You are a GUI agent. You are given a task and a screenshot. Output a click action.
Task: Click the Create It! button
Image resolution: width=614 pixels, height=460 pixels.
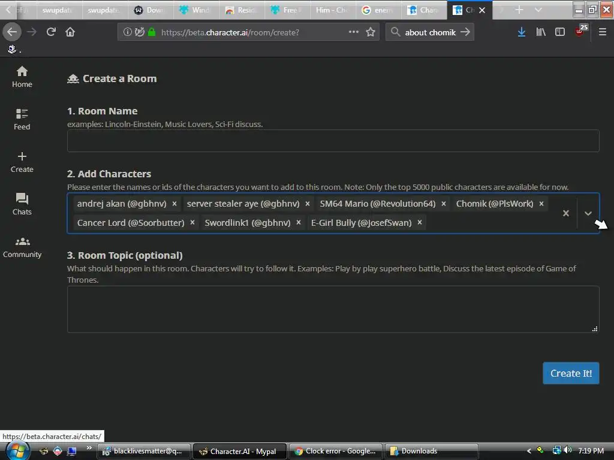(x=571, y=373)
